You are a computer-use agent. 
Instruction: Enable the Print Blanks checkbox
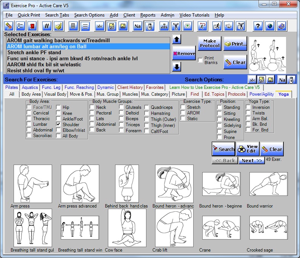[200, 60]
